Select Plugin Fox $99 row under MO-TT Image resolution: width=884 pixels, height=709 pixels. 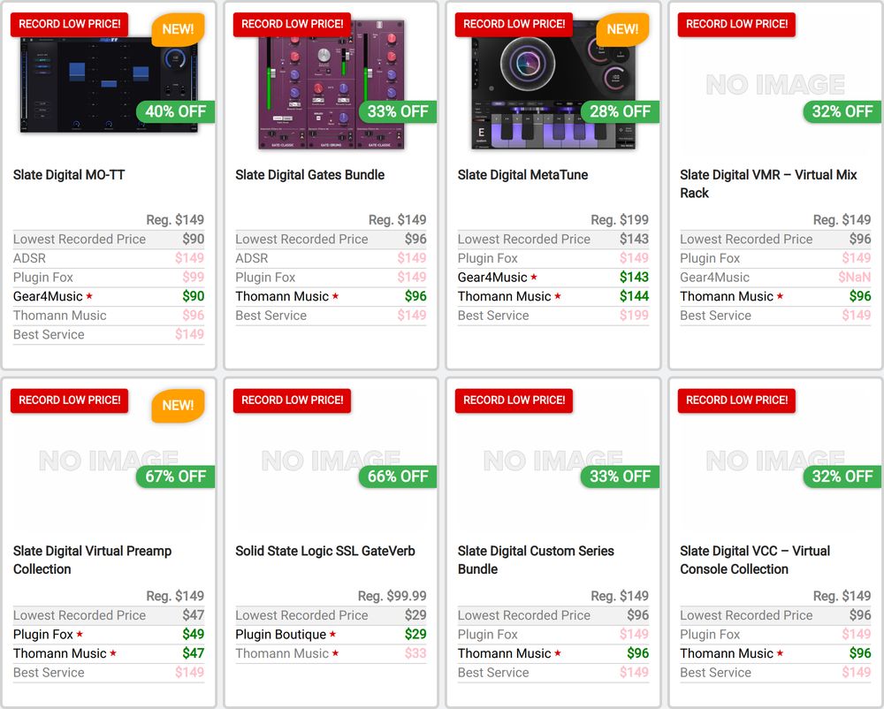coord(109,278)
